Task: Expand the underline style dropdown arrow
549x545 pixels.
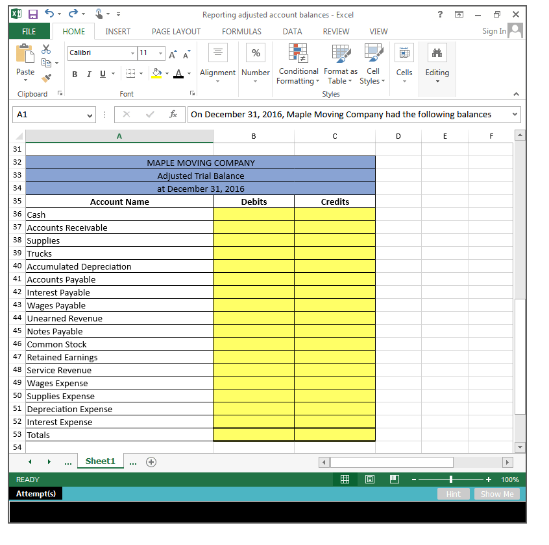Action: coord(113,74)
